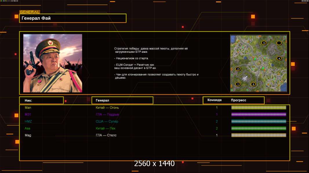Image resolution: width=309 pixels, height=173 pixels.
Task: Click start position 5 on the minimap
Action: [253, 84]
